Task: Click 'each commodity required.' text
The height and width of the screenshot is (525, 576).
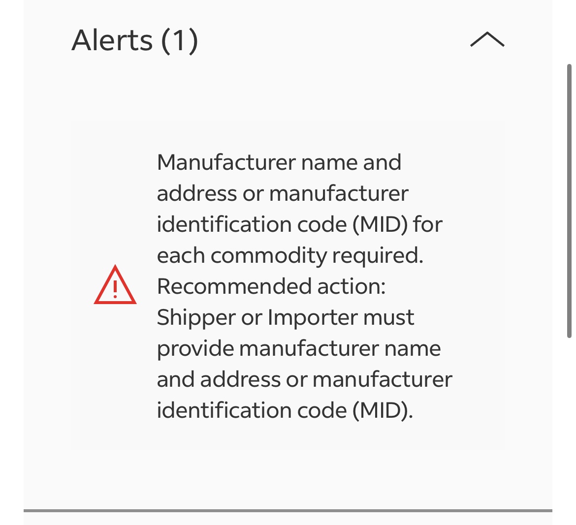Action: click(x=290, y=255)
